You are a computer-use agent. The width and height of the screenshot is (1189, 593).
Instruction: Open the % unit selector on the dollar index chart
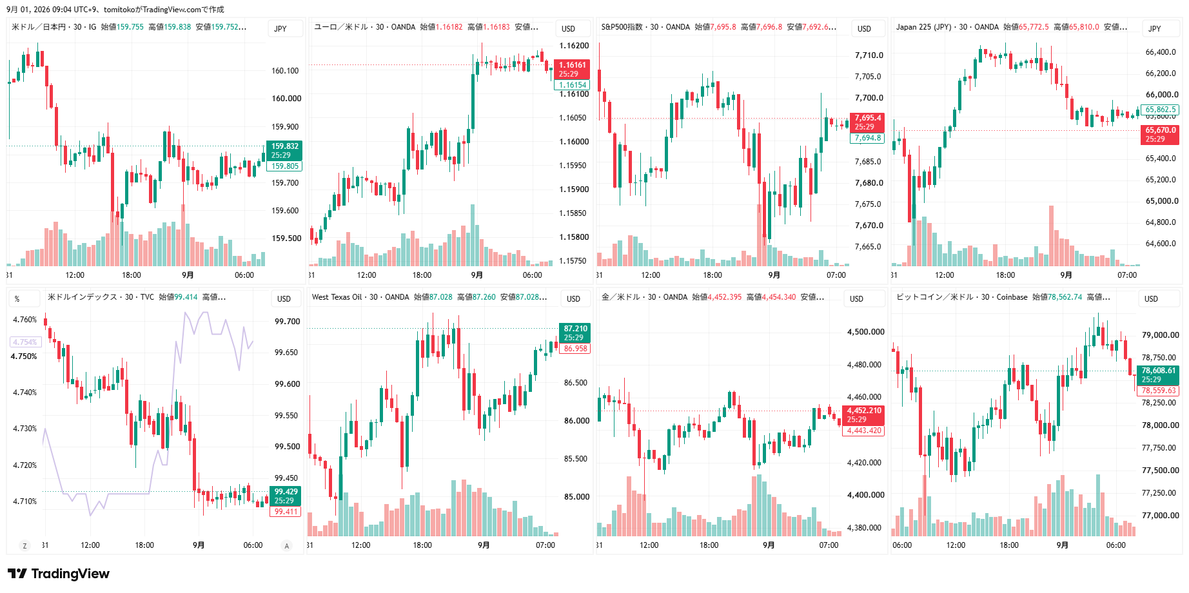click(17, 299)
